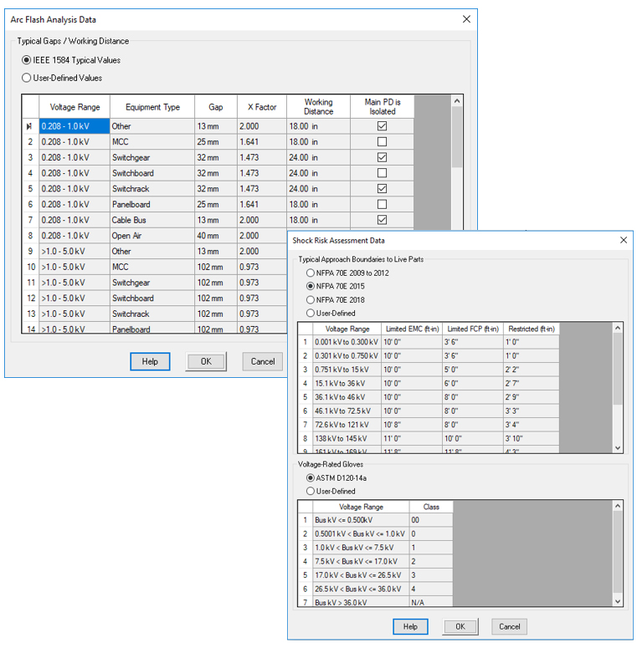Click the Working Distance column header
The image size is (637, 648).
[318, 107]
